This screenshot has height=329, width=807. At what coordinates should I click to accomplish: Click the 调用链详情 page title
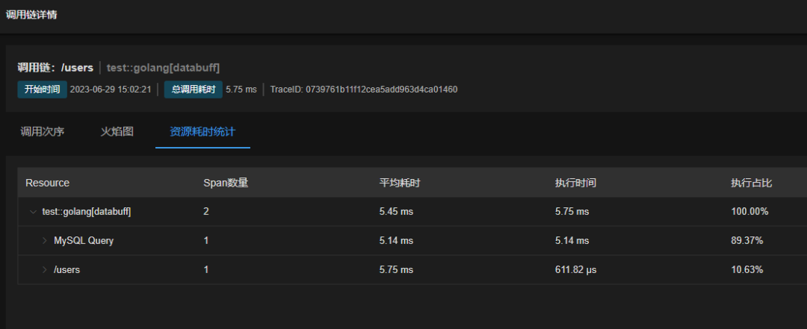(x=33, y=14)
